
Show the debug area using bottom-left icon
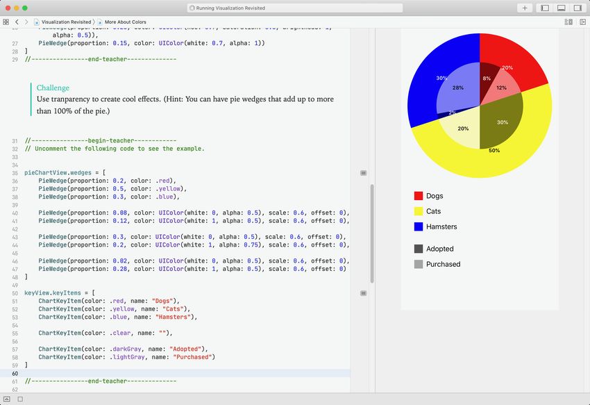coord(7,399)
